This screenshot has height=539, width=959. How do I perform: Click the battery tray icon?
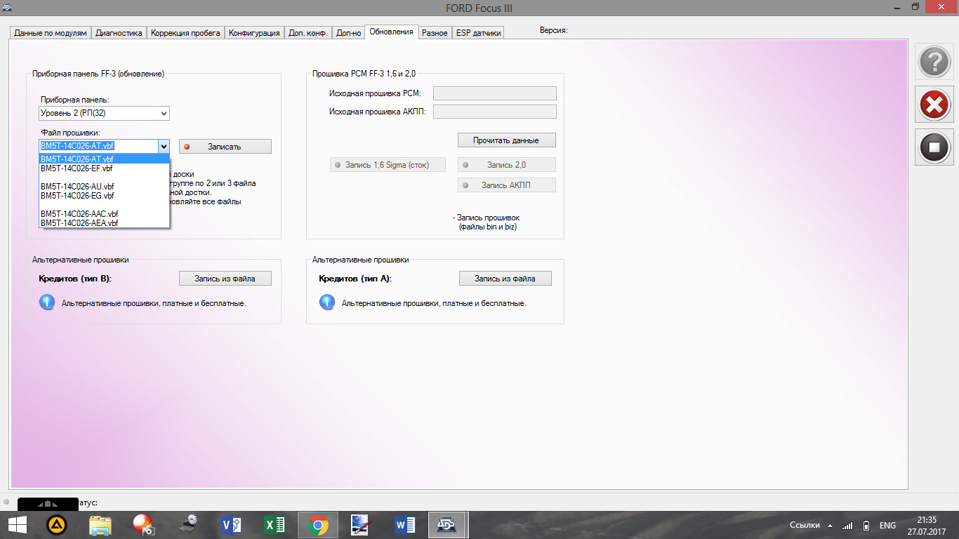[x=866, y=526]
